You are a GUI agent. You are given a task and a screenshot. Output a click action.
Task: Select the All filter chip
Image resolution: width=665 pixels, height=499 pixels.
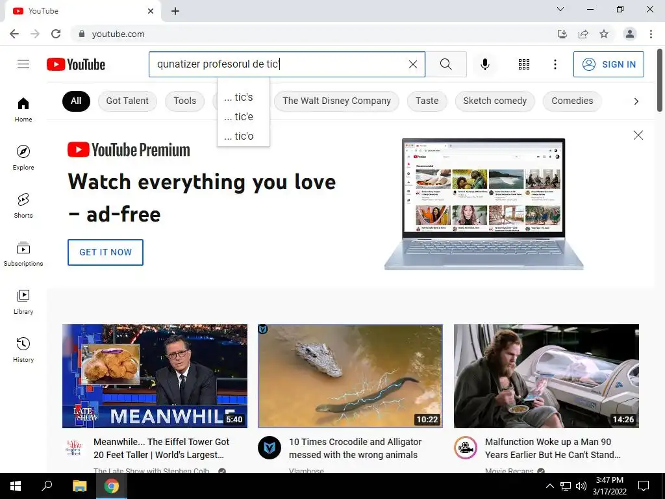(x=76, y=101)
